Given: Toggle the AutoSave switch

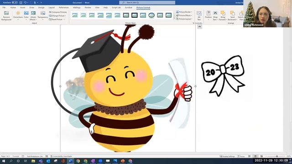Looking at the screenshot, I should coord(15,3).
